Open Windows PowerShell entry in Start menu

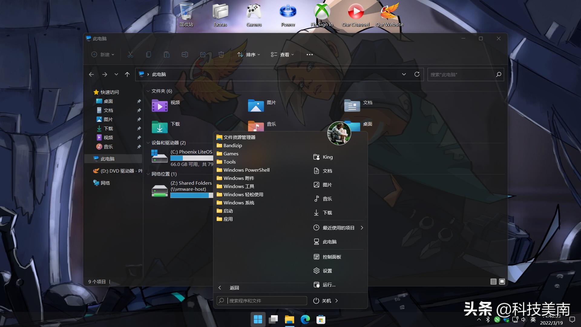246,170
